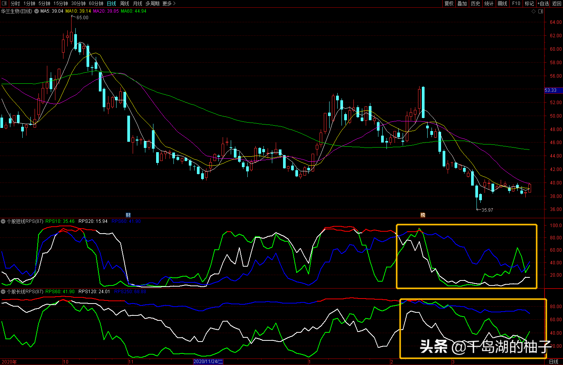The width and height of the screenshot is (563, 365).
Task: Click the 35.97 low price label
Action: (x=487, y=210)
